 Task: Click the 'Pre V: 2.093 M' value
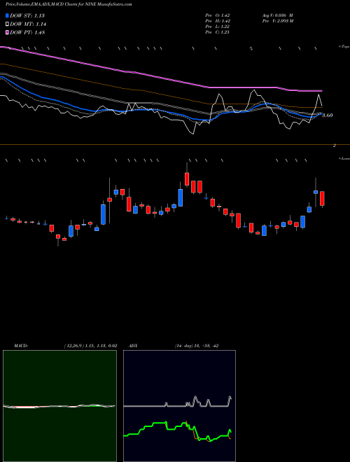point(277,21)
